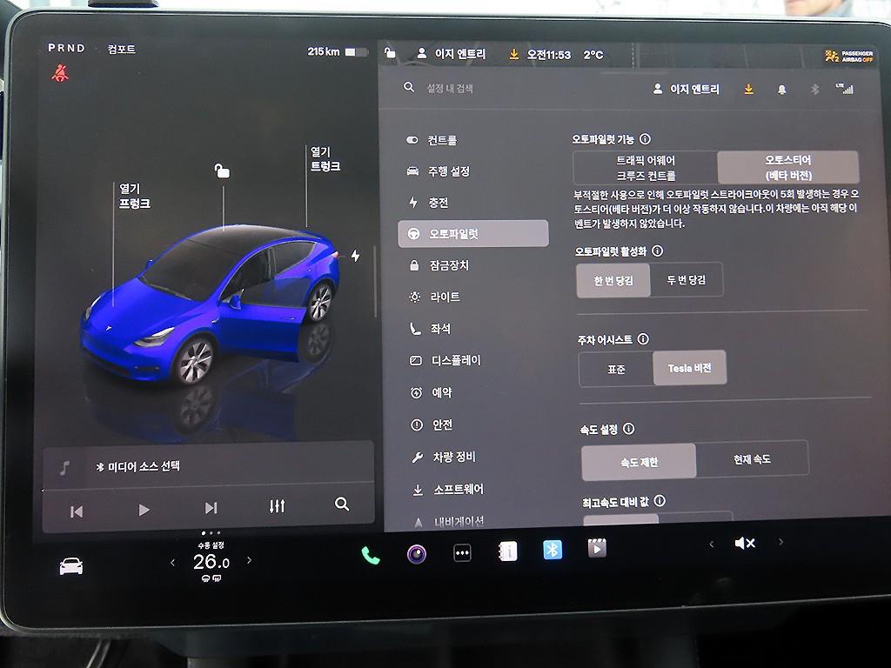Viewport: 891px width, 668px height.
Task: Open the 충전 settings menu
Action: 438,203
